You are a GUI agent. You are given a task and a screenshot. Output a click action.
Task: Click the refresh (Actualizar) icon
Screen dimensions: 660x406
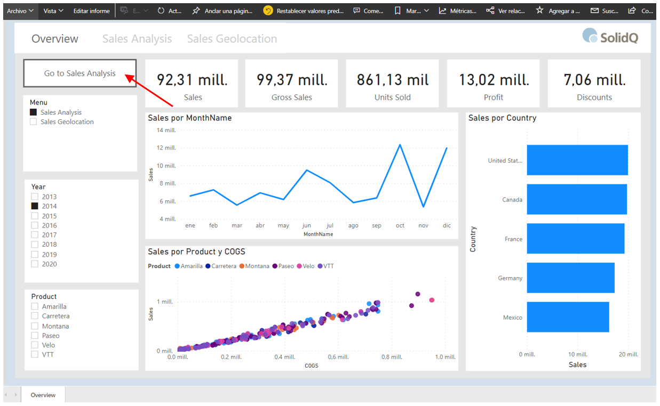[161, 11]
